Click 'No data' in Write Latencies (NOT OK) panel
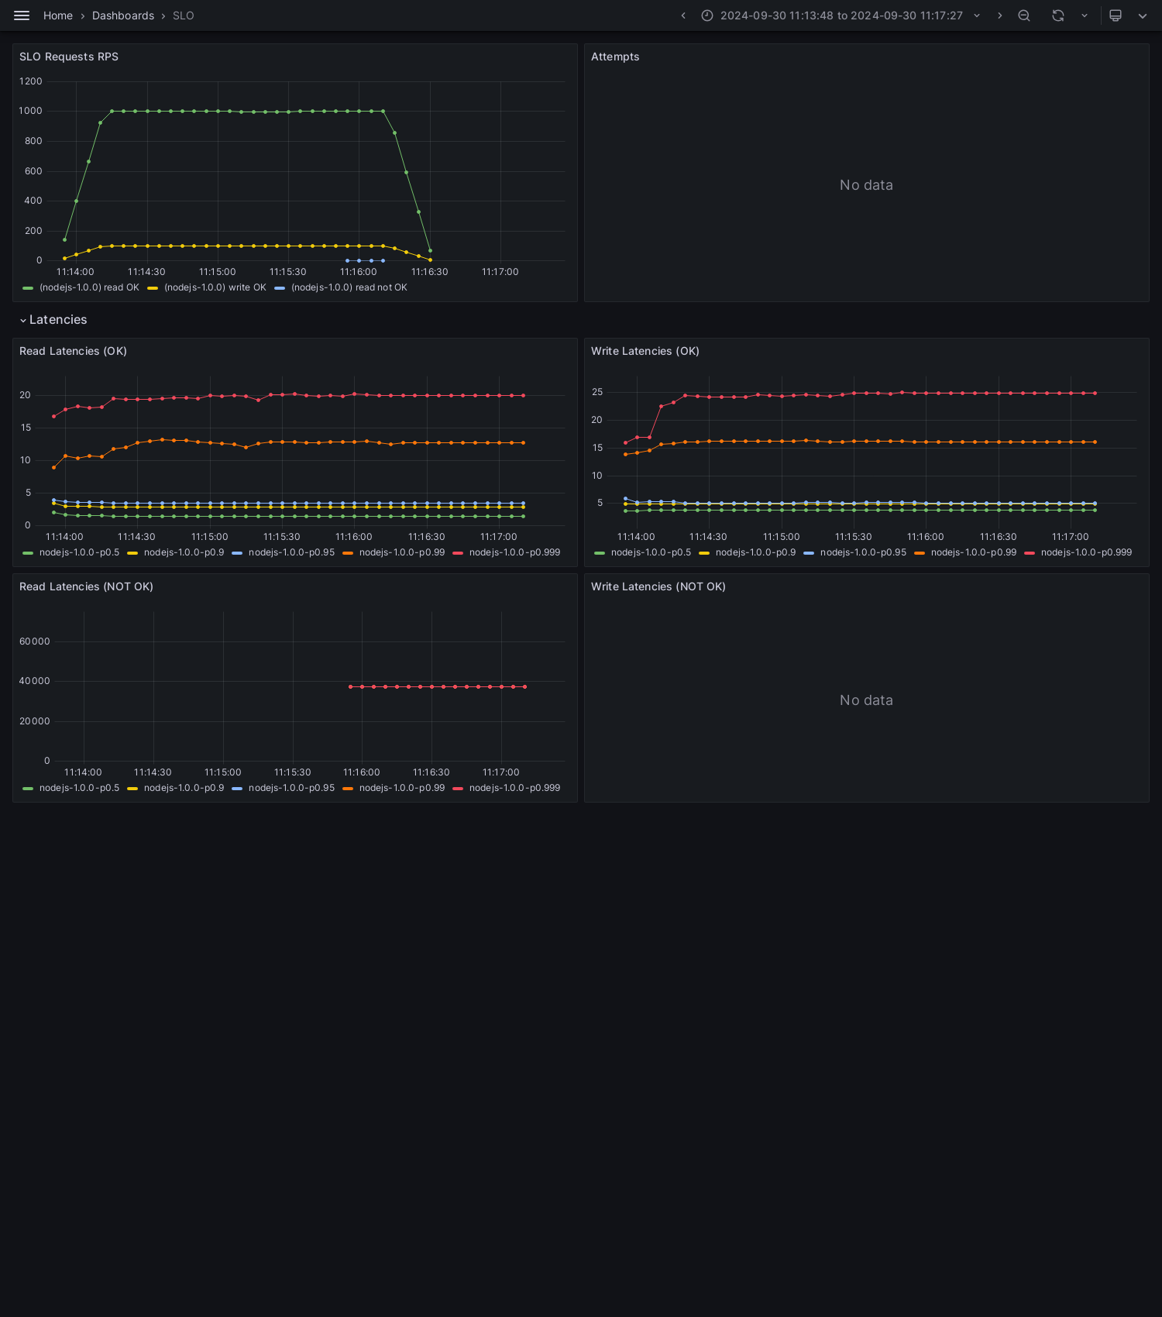This screenshot has height=1317, width=1162. coord(866,700)
